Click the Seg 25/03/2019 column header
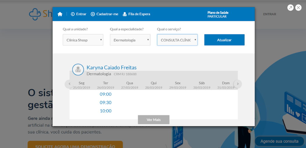This screenshot has height=148, width=306. point(81,85)
